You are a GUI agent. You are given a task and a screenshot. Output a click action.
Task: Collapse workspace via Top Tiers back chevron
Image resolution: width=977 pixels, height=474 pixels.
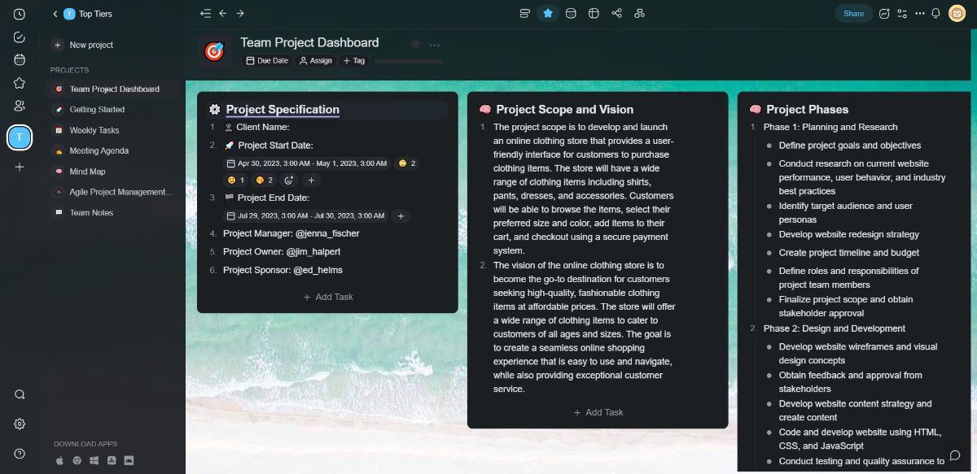pyautogui.click(x=55, y=14)
